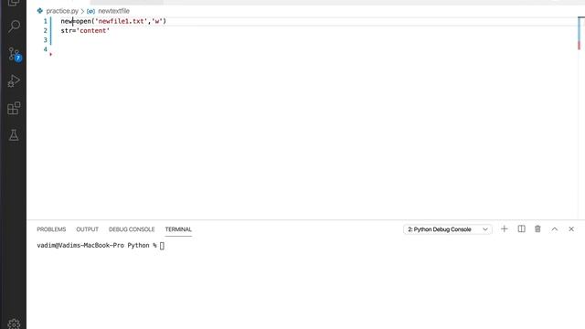Click the terminal prompt input area
This screenshot has height=329, width=585.
click(162, 246)
